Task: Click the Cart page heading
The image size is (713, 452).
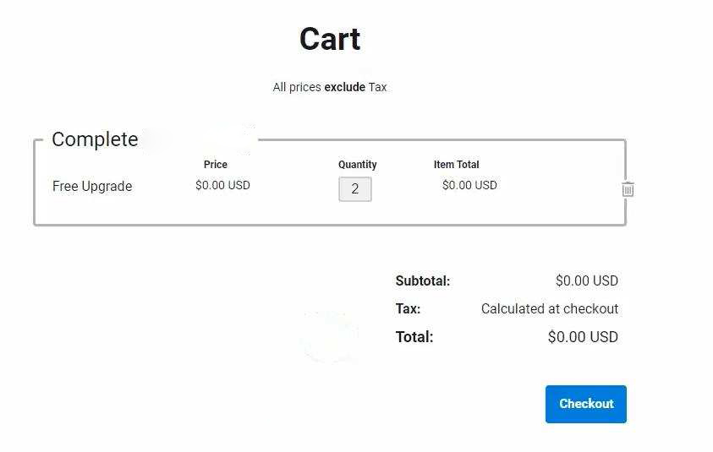Action: pyautogui.click(x=330, y=40)
